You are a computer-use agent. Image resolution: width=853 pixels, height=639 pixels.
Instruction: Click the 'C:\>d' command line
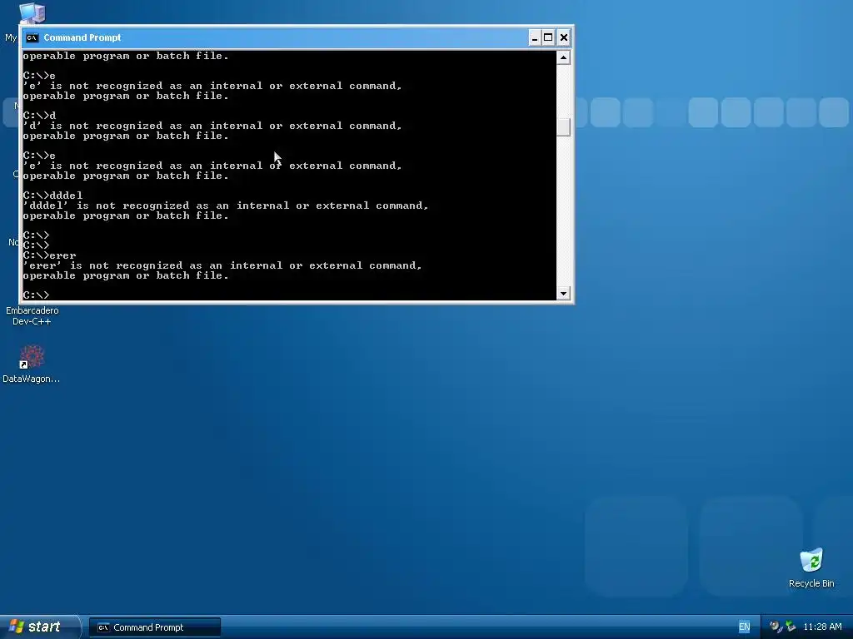(39, 115)
